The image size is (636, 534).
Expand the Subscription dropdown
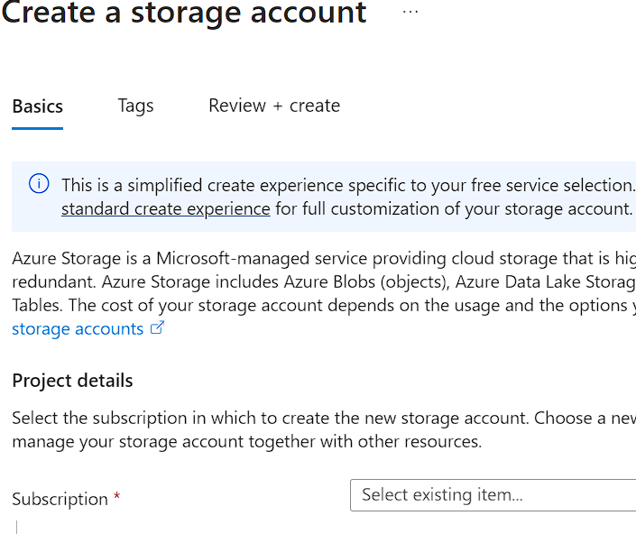(x=493, y=495)
